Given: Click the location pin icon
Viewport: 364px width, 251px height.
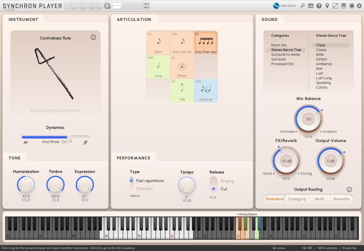Looking at the screenshot, I should (327, 6).
